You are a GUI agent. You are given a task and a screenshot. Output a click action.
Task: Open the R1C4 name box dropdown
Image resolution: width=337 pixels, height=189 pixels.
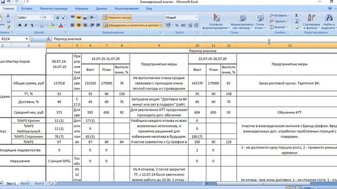pyautogui.click(x=27, y=39)
